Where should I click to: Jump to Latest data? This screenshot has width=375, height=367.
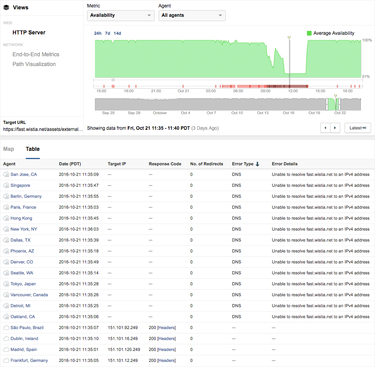[x=357, y=128]
